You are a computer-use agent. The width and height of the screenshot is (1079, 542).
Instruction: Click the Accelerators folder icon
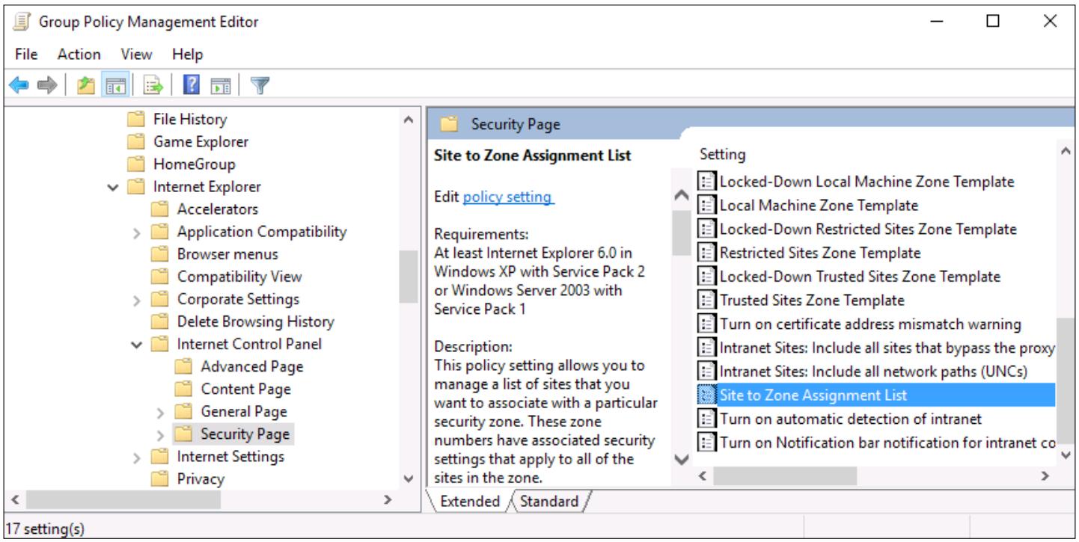[159, 209]
